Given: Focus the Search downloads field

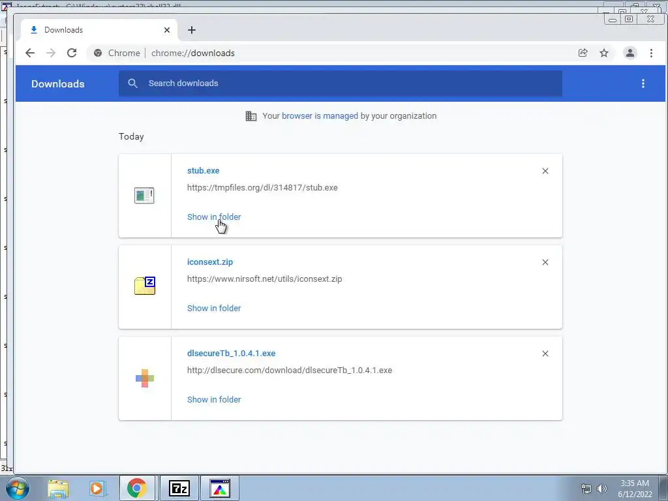Looking at the screenshot, I should (x=341, y=83).
